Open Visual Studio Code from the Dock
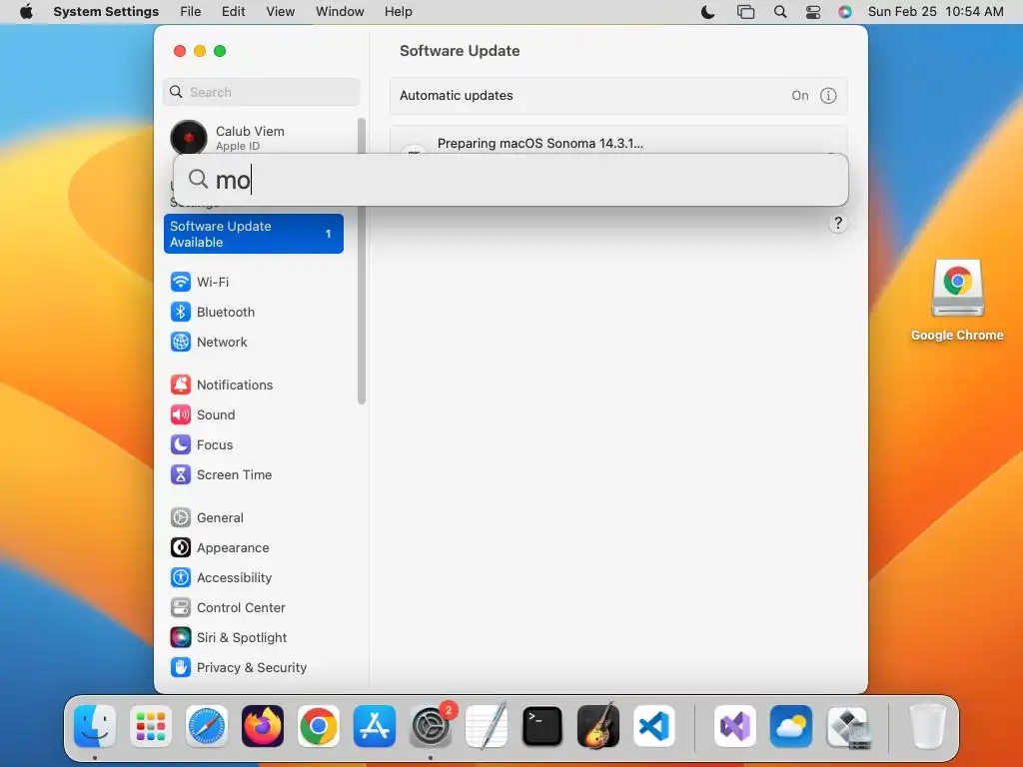 click(654, 726)
